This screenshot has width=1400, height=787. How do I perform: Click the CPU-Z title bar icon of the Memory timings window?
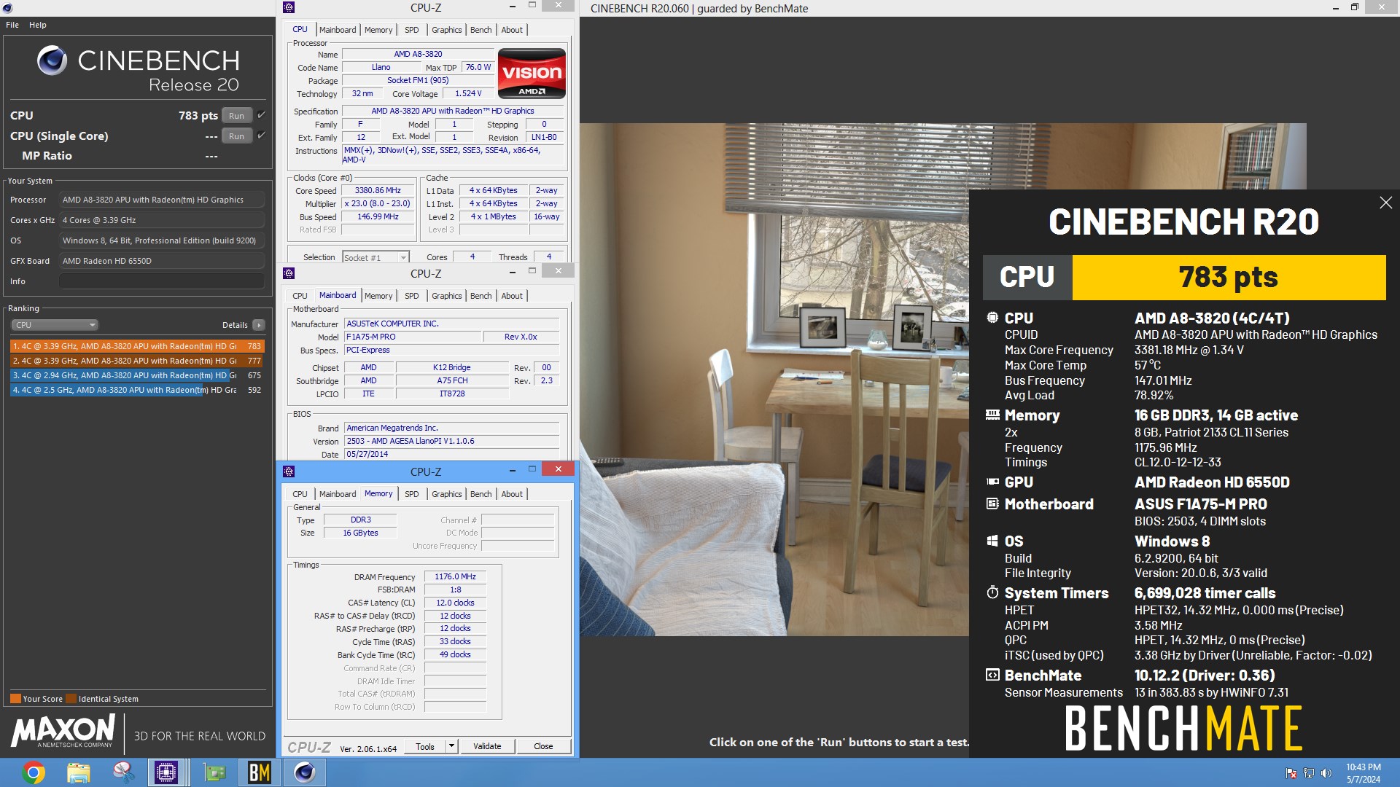289,471
